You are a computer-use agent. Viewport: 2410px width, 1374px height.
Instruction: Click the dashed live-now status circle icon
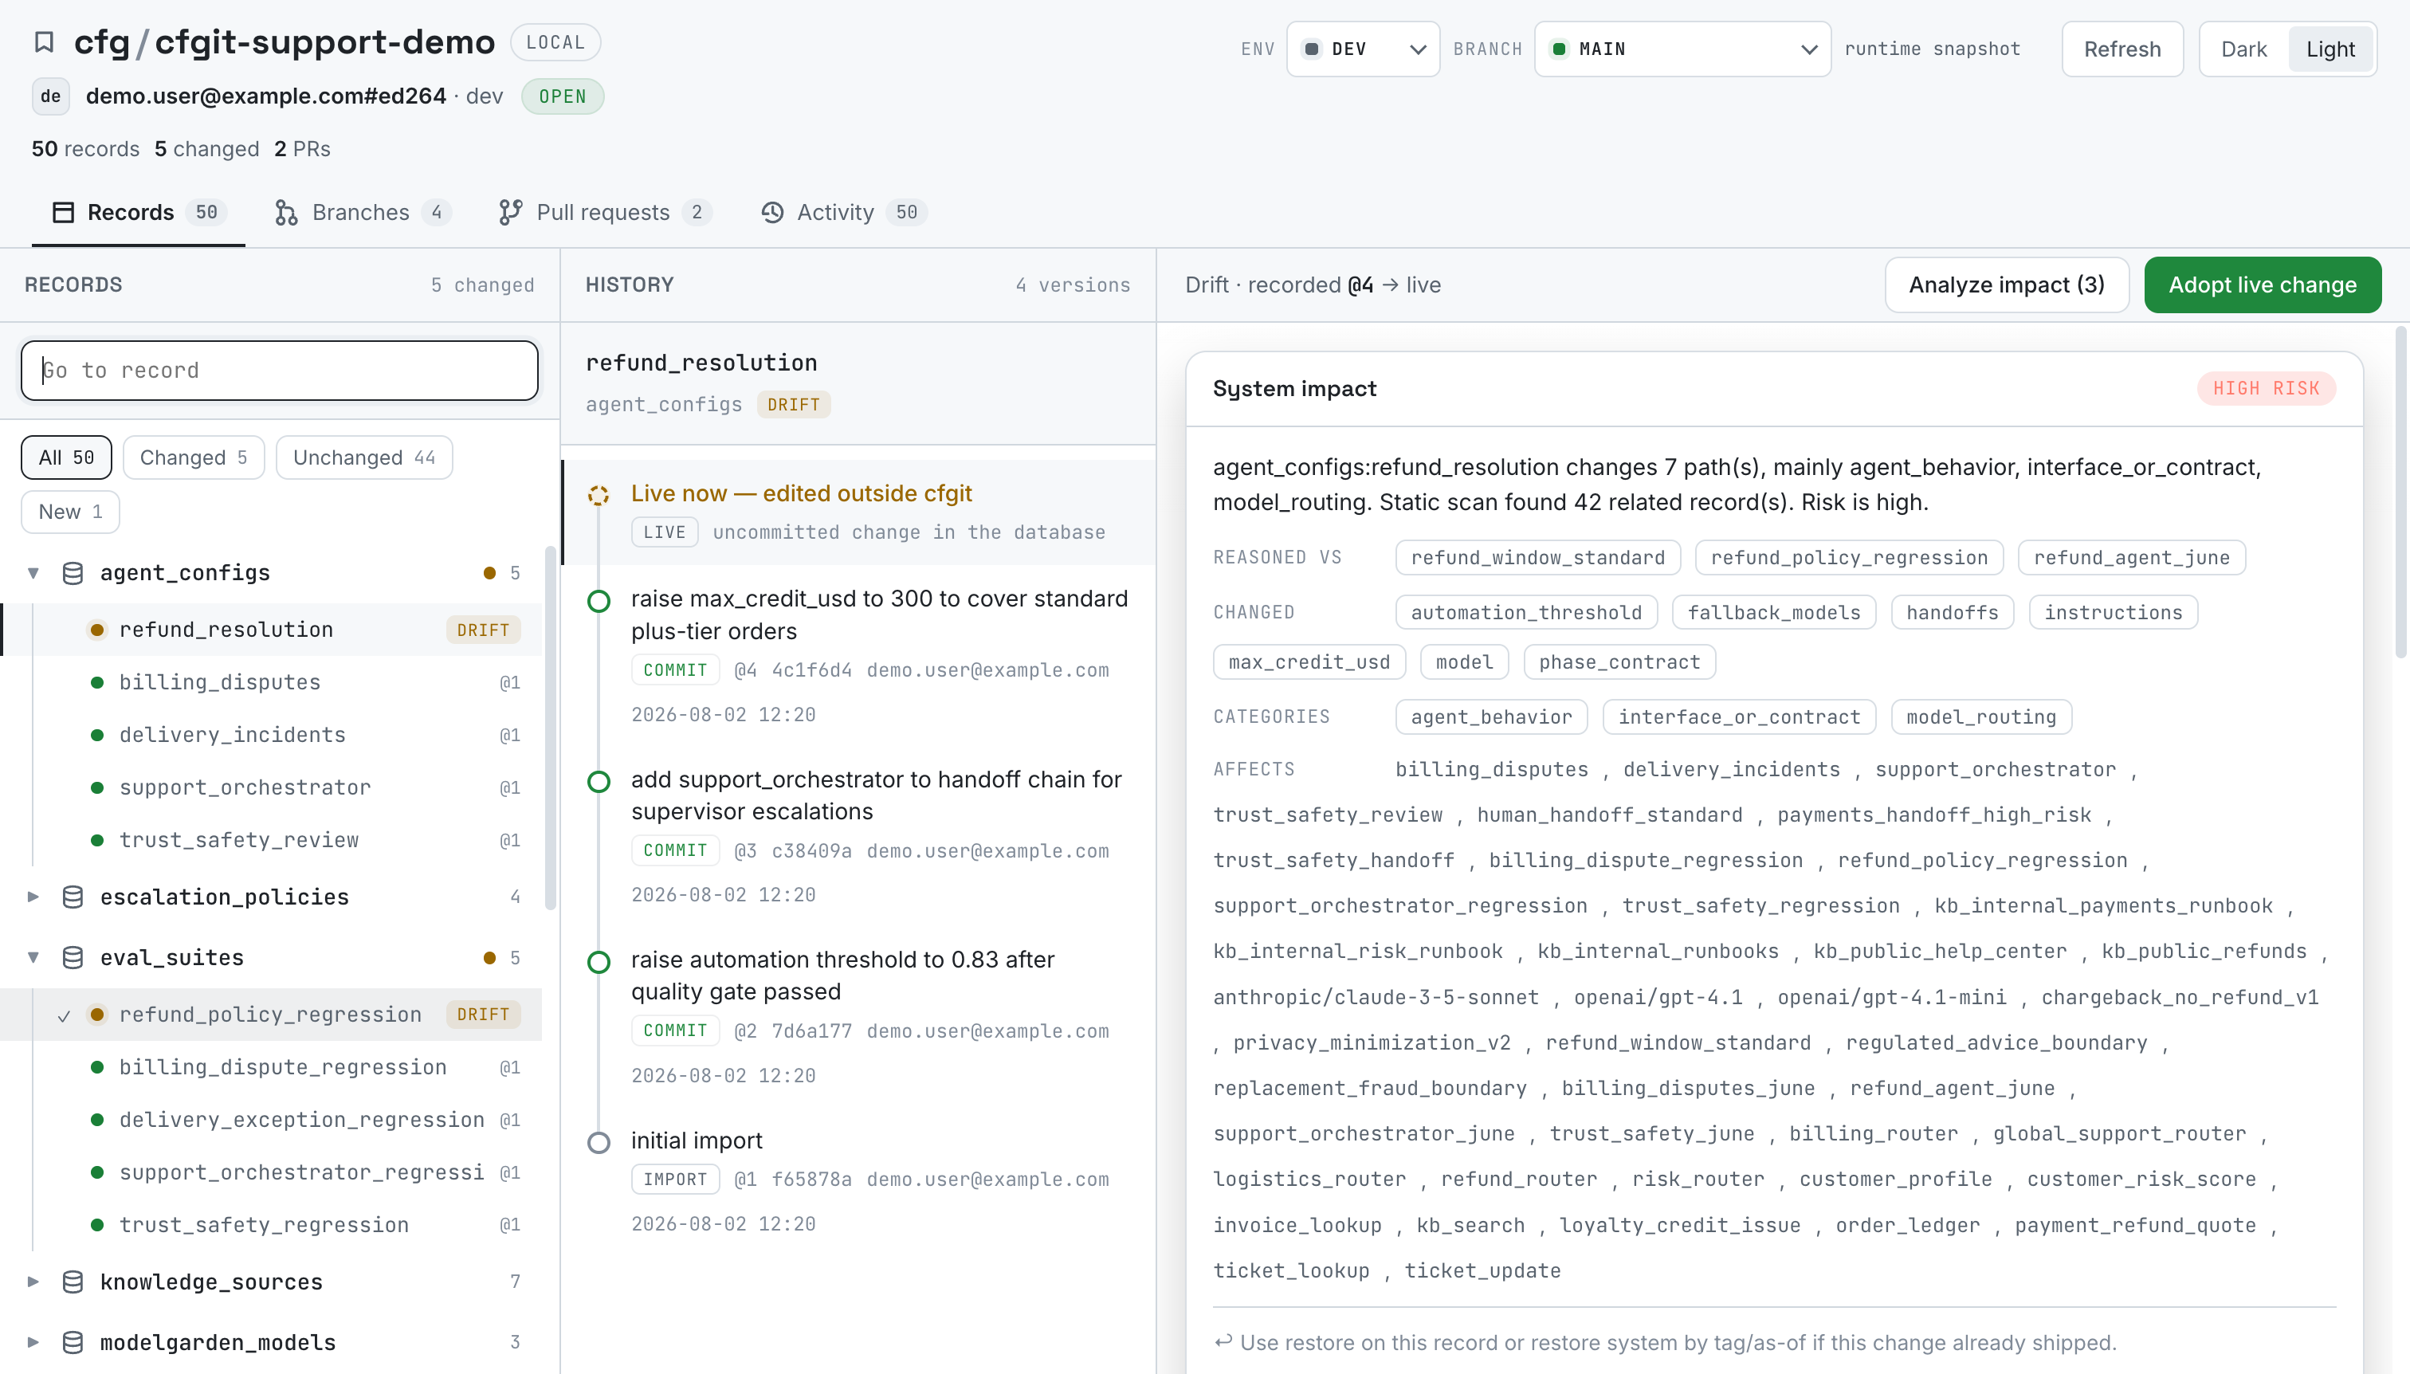(599, 494)
